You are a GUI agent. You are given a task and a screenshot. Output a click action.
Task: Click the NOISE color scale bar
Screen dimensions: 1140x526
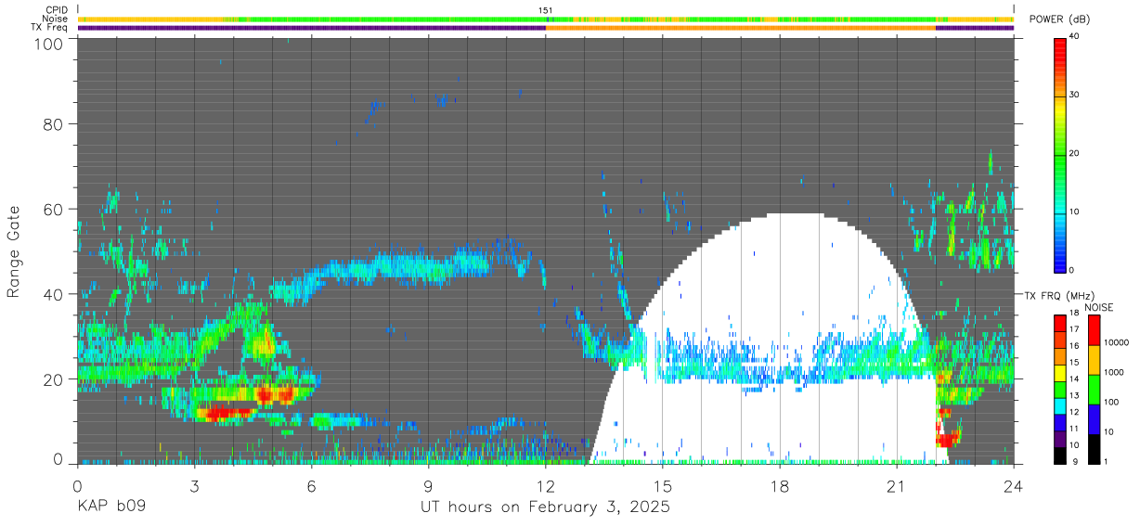click(x=1093, y=389)
